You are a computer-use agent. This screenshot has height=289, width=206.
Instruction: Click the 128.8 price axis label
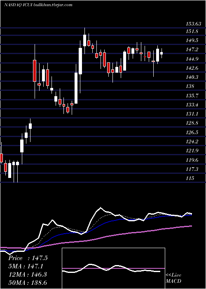(192, 123)
